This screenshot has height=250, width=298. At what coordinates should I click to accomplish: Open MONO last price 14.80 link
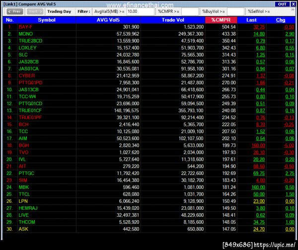(259, 34)
